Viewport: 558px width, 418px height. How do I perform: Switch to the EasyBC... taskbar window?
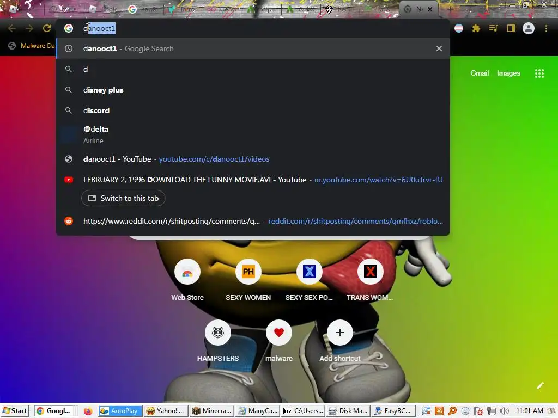pyautogui.click(x=393, y=411)
